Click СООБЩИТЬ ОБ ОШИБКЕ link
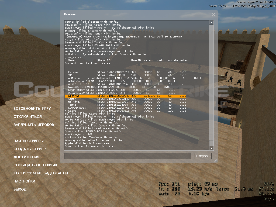 point(36,165)
